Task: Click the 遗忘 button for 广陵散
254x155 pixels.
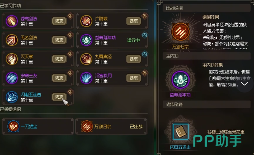Action: [134, 21]
